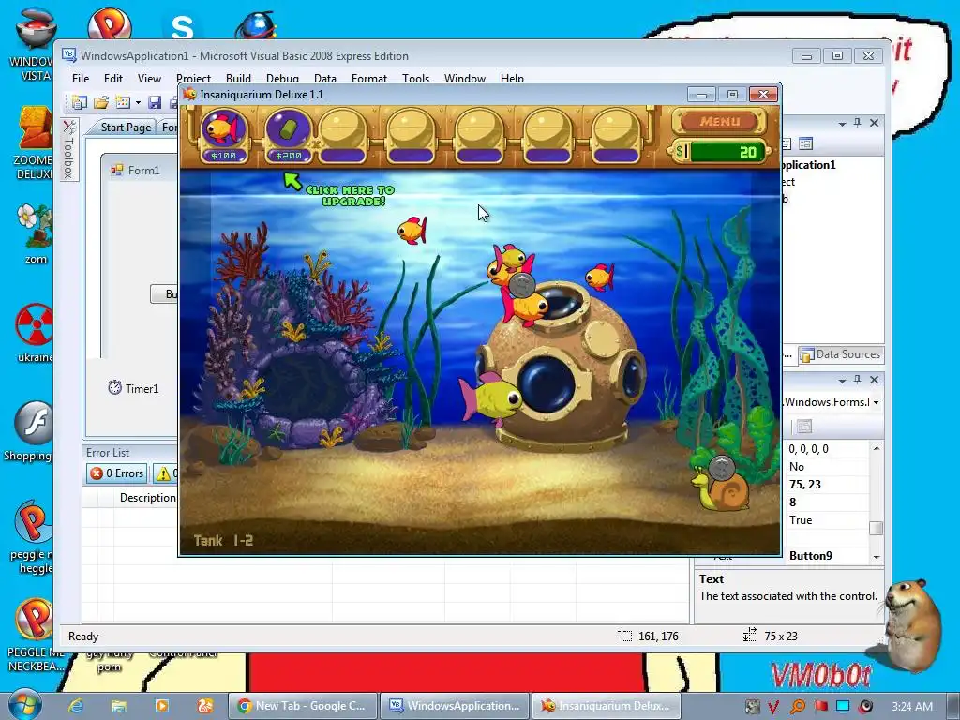Click the last empty shop slot

click(x=617, y=134)
